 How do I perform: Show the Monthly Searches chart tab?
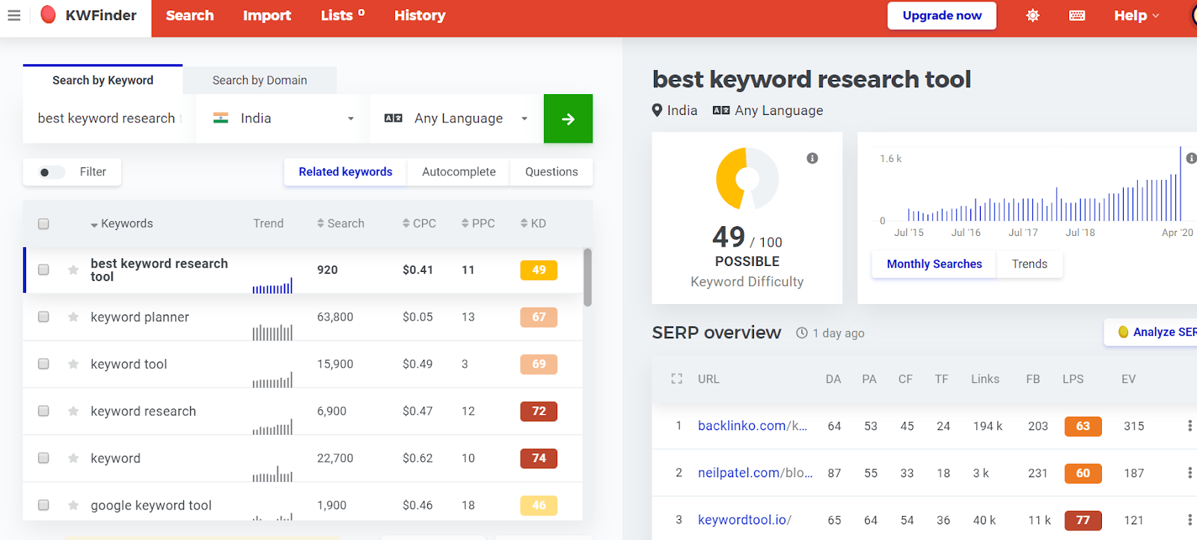[x=934, y=264]
